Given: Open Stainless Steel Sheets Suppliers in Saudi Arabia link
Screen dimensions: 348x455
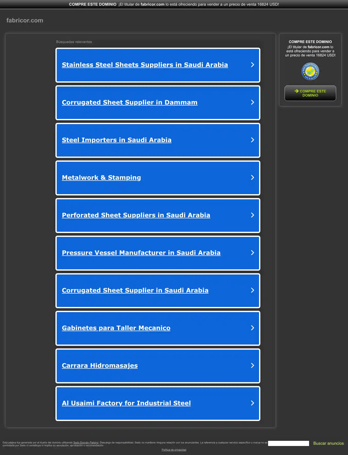Looking at the screenshot, I should tap(145, 65).
